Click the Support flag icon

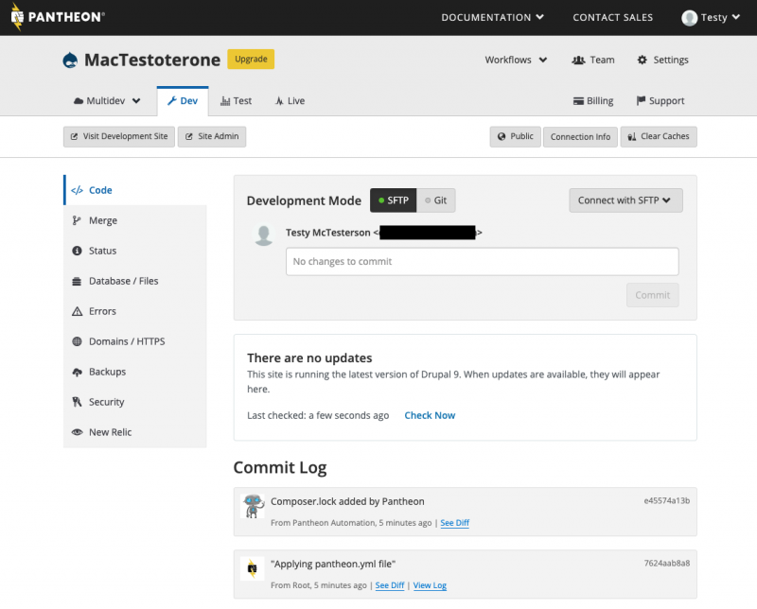(641, 100)
